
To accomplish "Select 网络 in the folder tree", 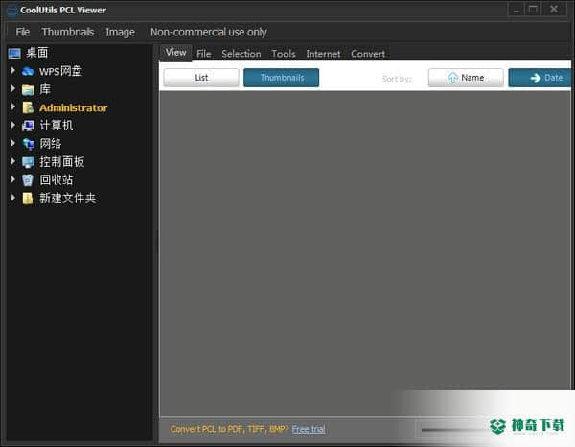I will click(x=50, y=144).
